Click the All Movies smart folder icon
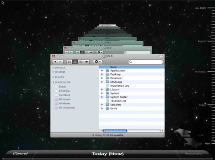The image size is (215, 160). click(x=56, y=103)
